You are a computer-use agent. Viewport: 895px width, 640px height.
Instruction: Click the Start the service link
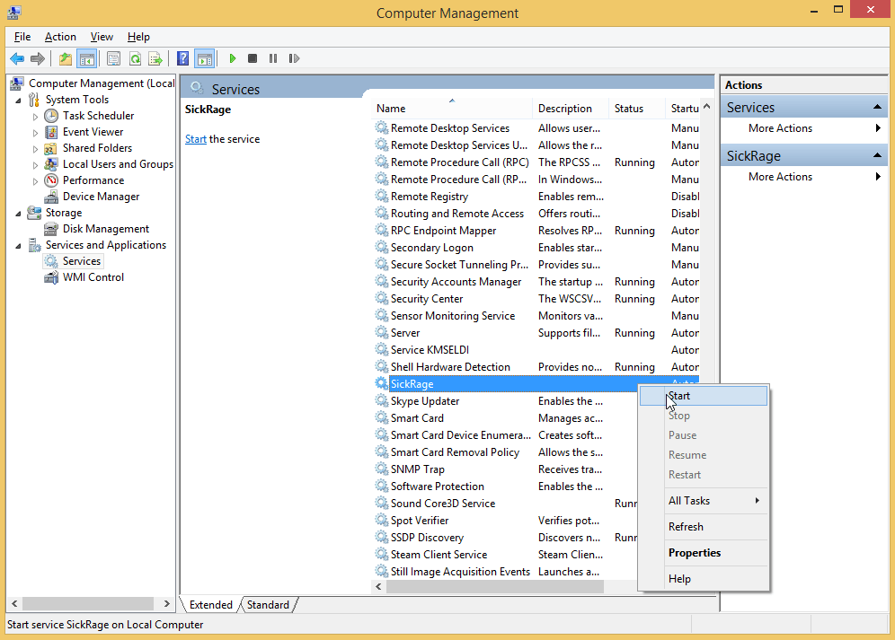[x=195, y=139]
